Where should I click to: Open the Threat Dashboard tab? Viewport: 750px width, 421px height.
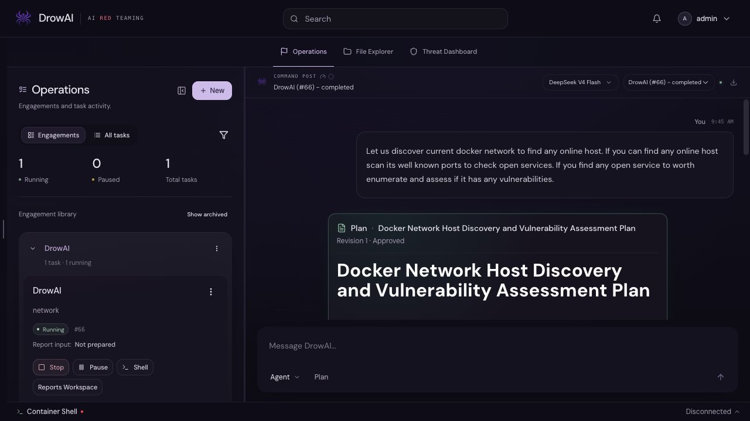click(444, 51)
